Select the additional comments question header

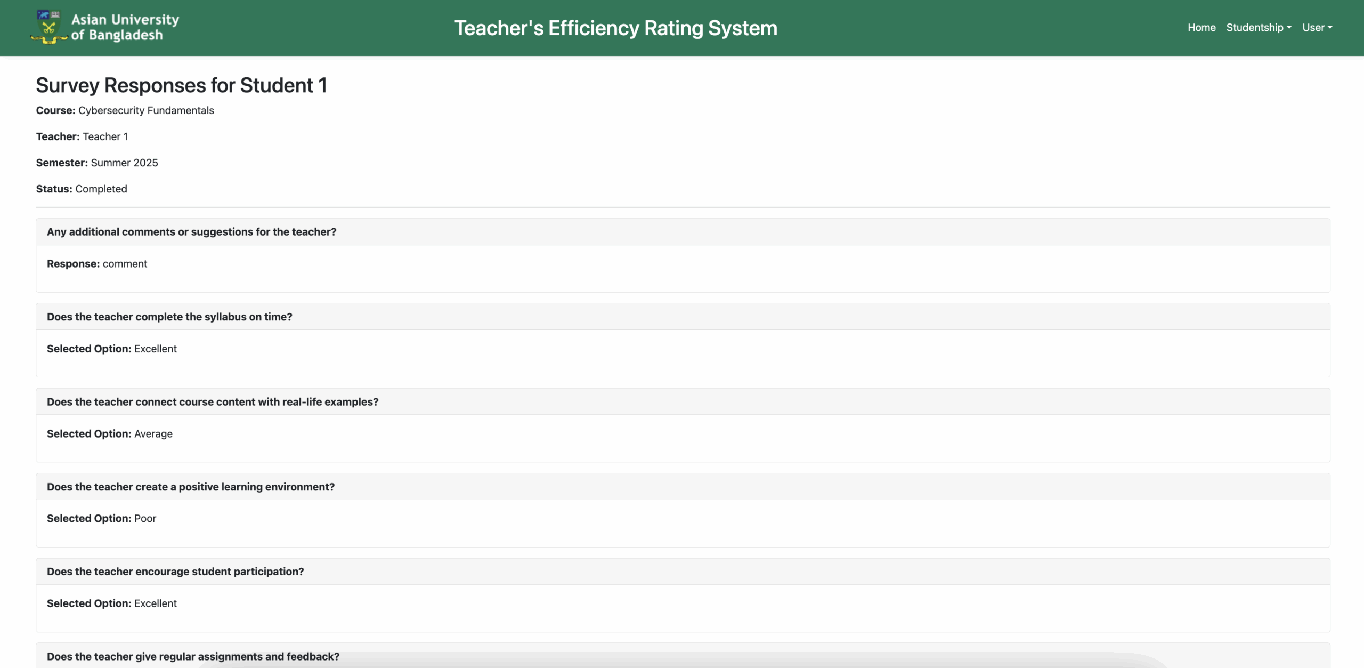click(191, 232)
